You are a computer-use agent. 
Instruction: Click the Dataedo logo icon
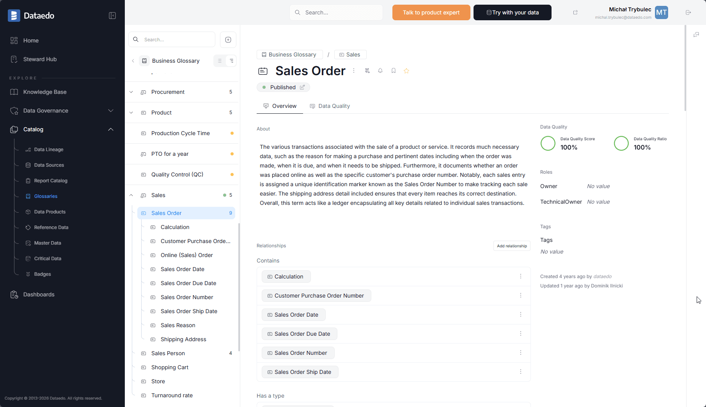tap(14, 16)
